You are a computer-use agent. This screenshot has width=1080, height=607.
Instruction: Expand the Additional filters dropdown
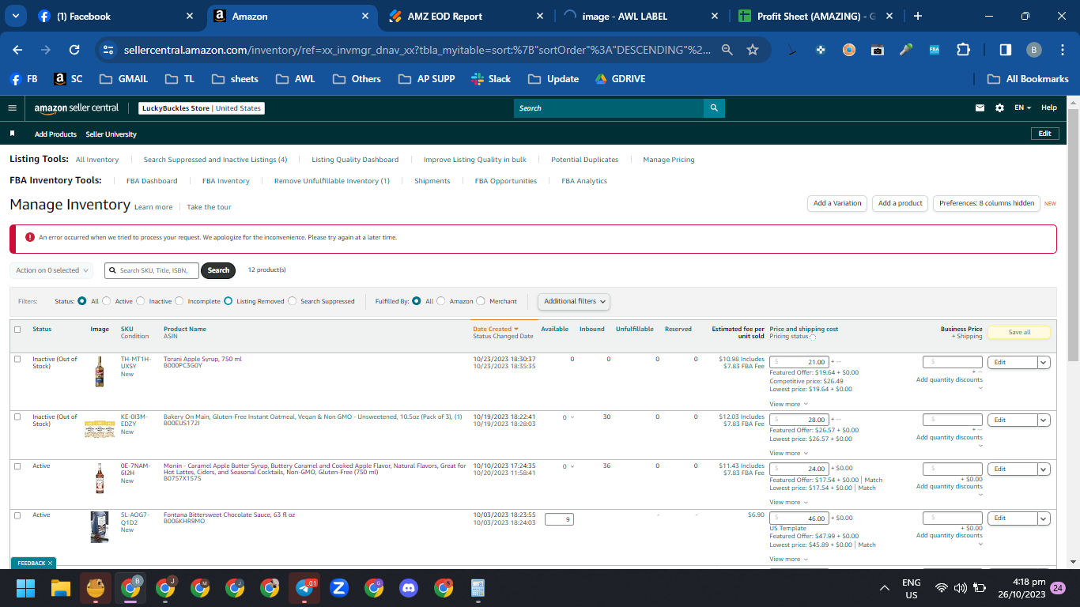click(x=573, y=301)
